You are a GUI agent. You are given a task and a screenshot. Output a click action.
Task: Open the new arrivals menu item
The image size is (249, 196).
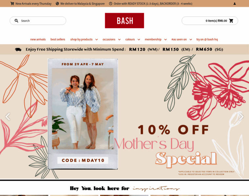38,40
